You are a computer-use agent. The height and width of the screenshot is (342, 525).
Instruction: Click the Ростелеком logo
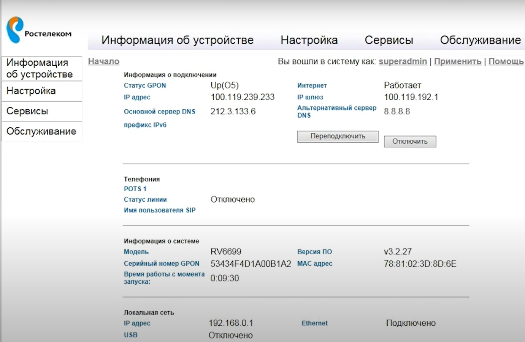pyautogui.click(x=38, y=30)
